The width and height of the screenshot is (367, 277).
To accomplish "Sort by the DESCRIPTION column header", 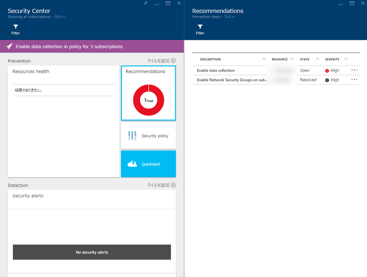I will point(210,59).
